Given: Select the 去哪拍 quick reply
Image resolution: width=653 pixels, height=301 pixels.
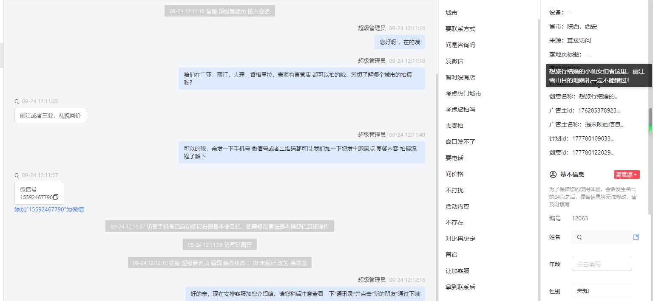Looking at the screenshot, I should pyautogui.click(x=454, y=126).
